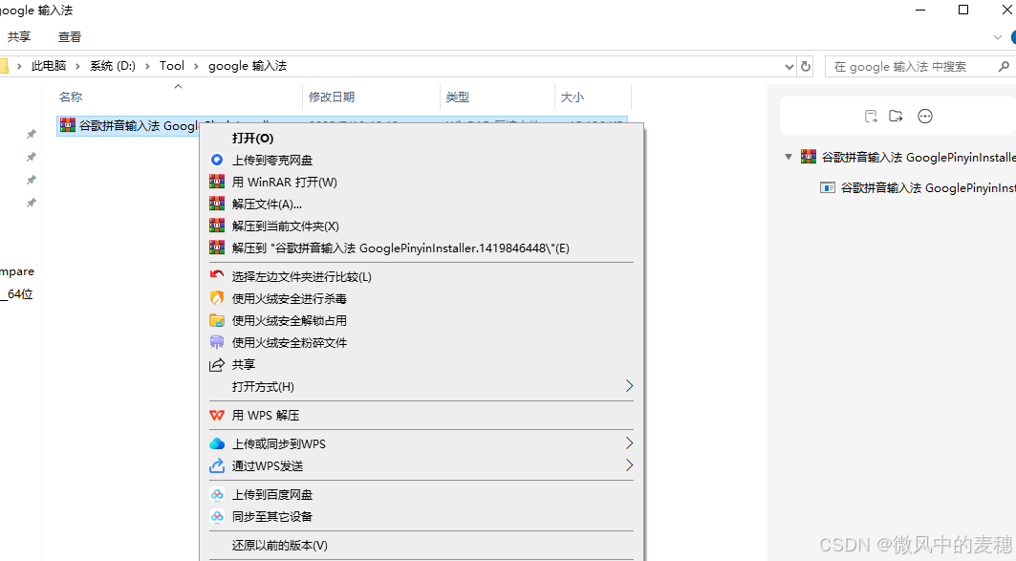Image resolution: width=1016 pixels, height=561 pixels.
Task: Click WinRAR icon beside 解压文件(A)
Action: click(217, 204)
